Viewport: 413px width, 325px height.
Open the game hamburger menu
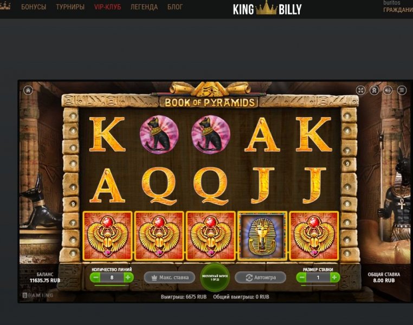pyautogui.click(x=402, y=90)
